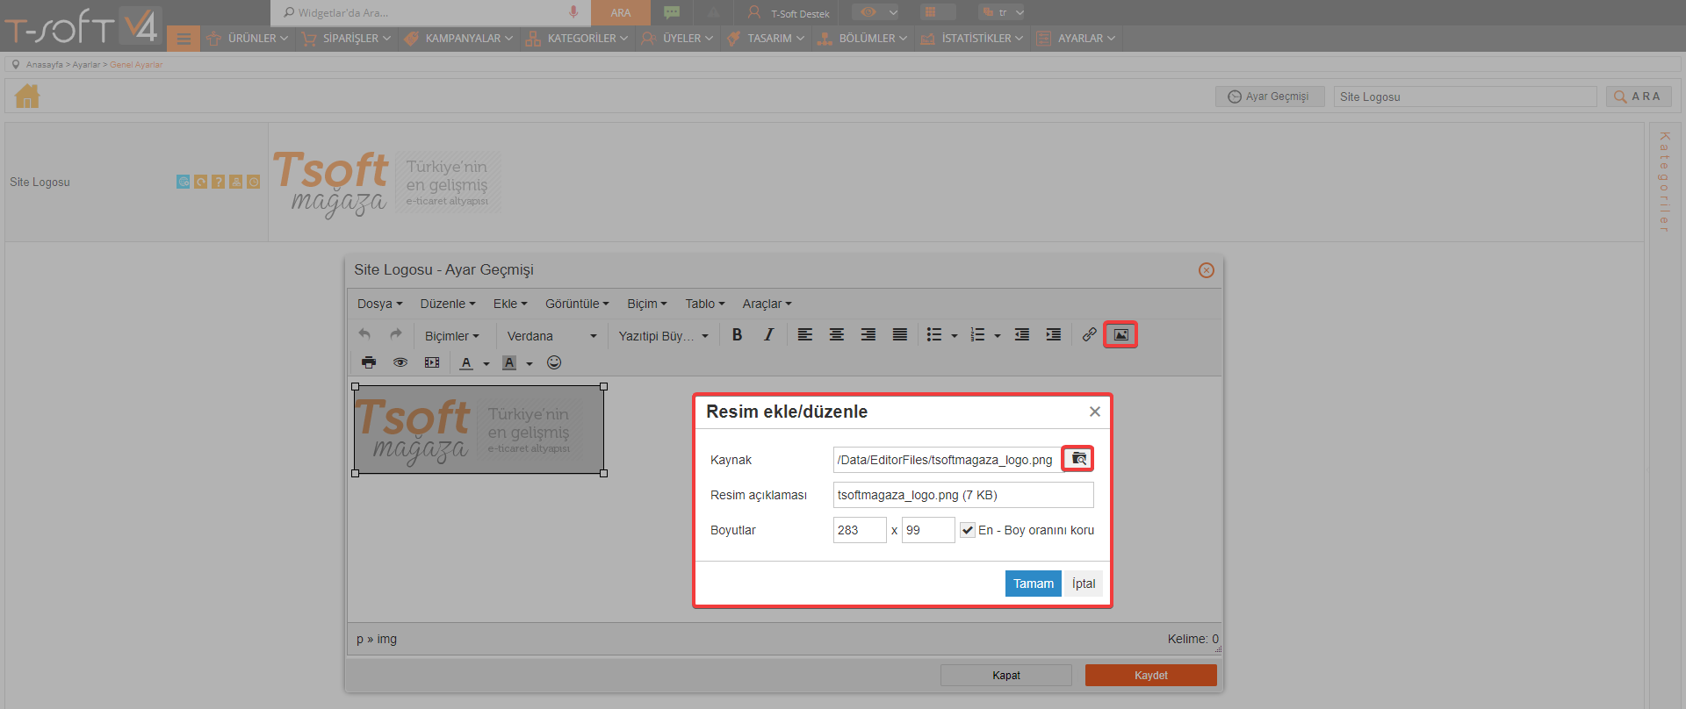Image resolution: width=1686 pixels, height=709 pixels.
Task: Open the bullet list style dropdown arrow
Action: pyautogui.click(x=955, y=335)
